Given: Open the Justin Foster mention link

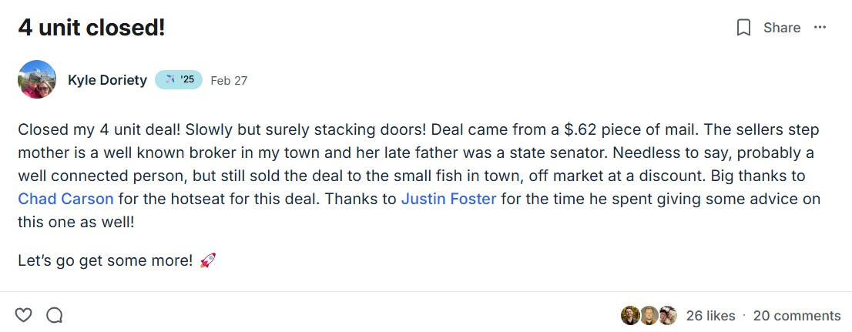Looking at the screenshot, I should [448, 199].
